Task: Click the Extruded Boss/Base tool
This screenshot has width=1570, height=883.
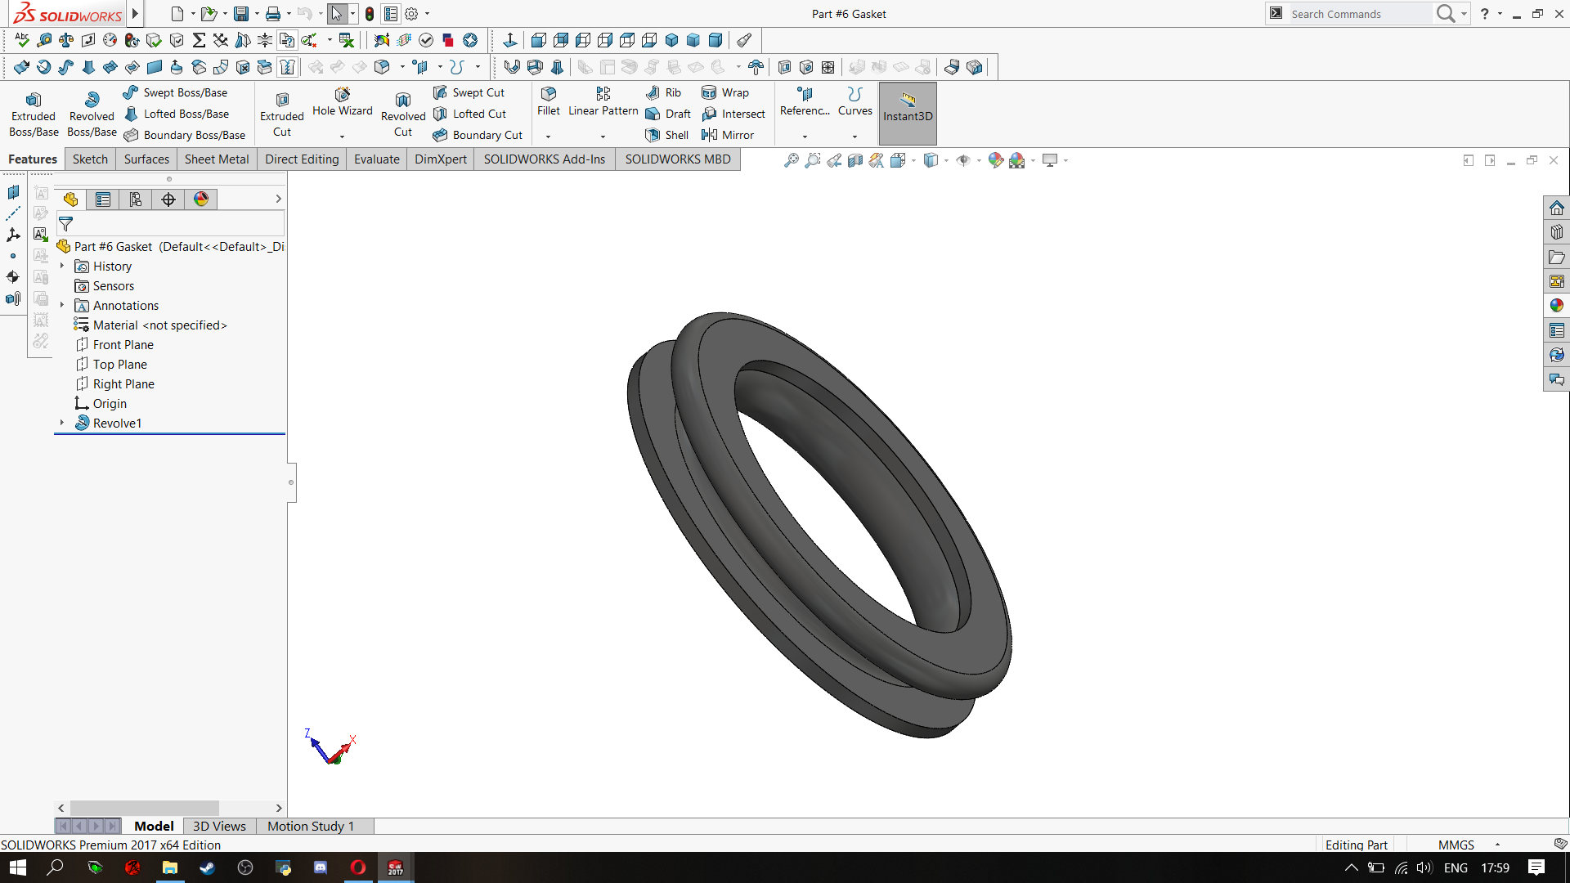Action: coord(34,113)
